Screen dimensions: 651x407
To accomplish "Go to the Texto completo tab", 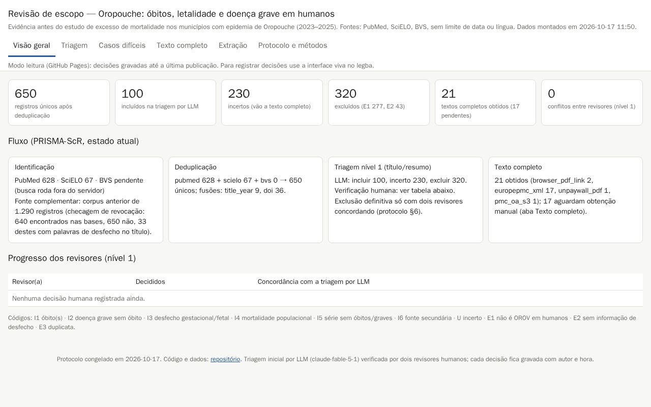I will [x=182, y=46].
